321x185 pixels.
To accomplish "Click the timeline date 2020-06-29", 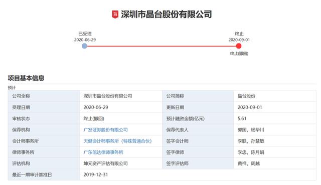I will [85, 40].
